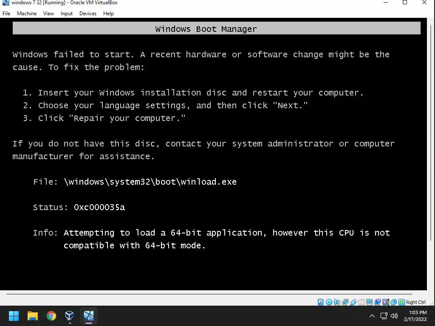Select the running windows 7 VM taskbar icon
The image size is (435, 326).
point(89,316)
